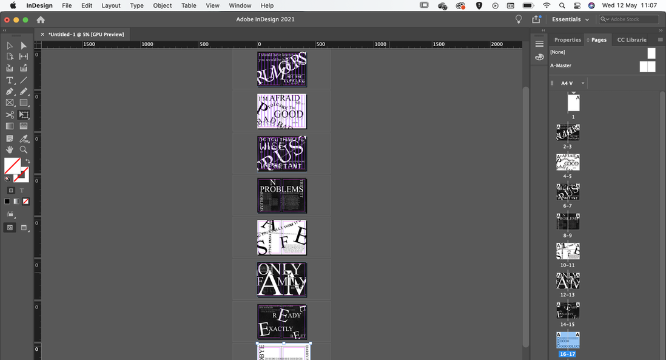666x360 pixels.
Task: Select the A-Master page row
Action: [x=603, y=66]
